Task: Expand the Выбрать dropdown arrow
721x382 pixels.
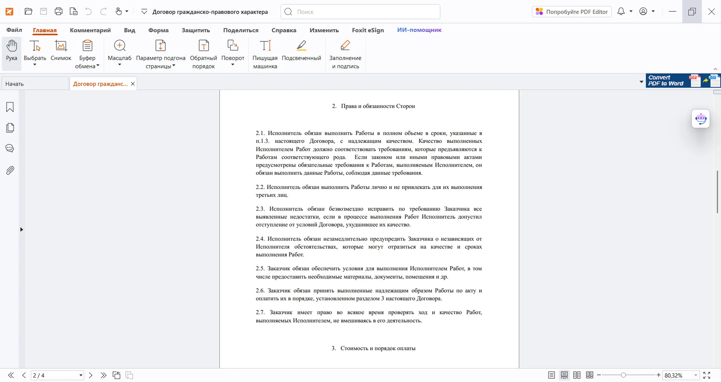Action: click(35, 65)
